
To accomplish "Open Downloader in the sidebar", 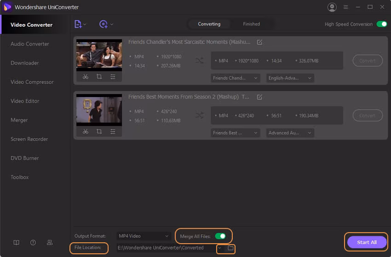I will 25,63.
